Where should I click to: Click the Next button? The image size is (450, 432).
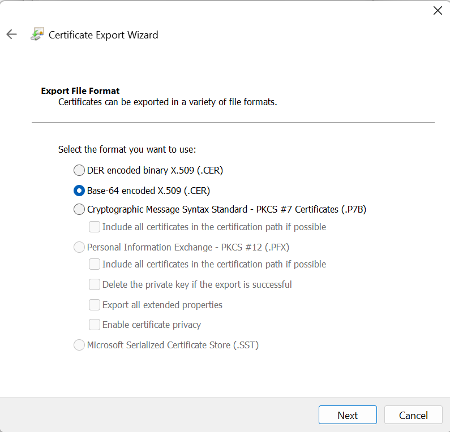coord(348,415)
